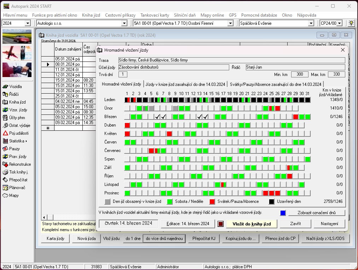The image size is (358, 270).
Task: Click Editace: 14. březen 2024 button
Action: click(x=188, y=224)
